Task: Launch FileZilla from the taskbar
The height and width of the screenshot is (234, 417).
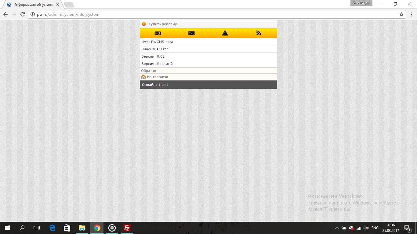Action: (127, 228)
